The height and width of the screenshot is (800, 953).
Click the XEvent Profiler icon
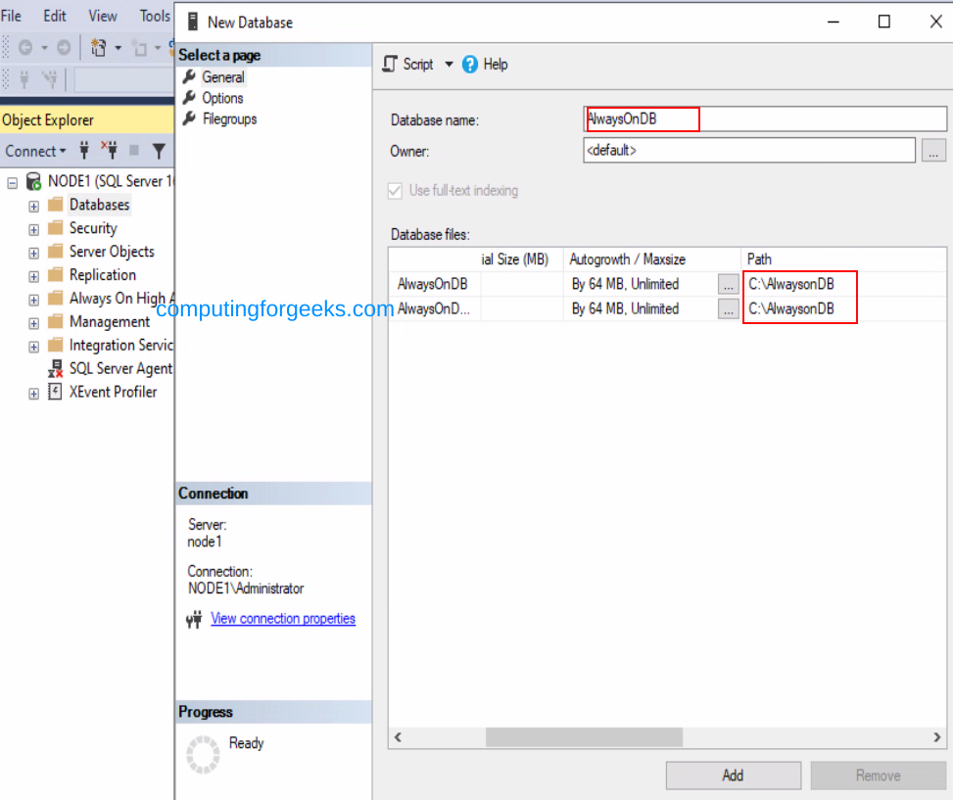tap(55, 392)
